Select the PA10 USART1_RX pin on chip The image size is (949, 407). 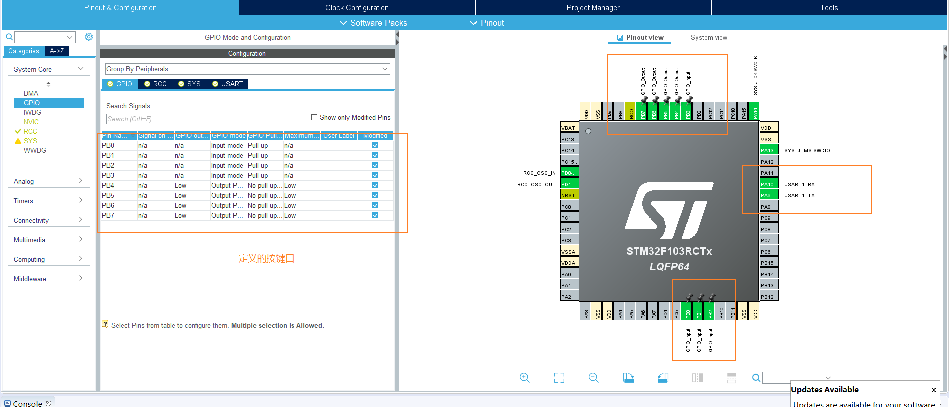769,184
